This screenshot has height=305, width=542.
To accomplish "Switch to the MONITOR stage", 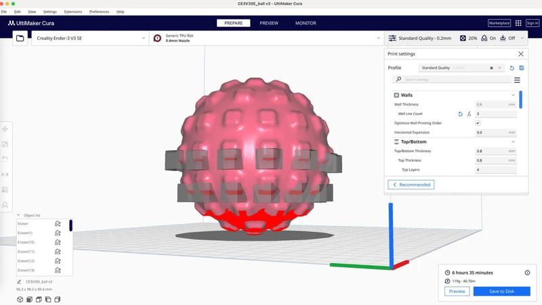I will pyautogui.click(x=306, y=23).
